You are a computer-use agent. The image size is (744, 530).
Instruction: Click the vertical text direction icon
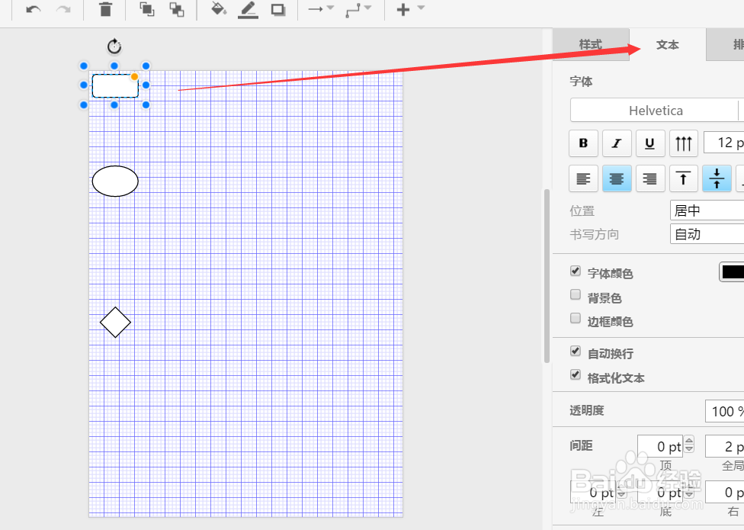(683, 143)
